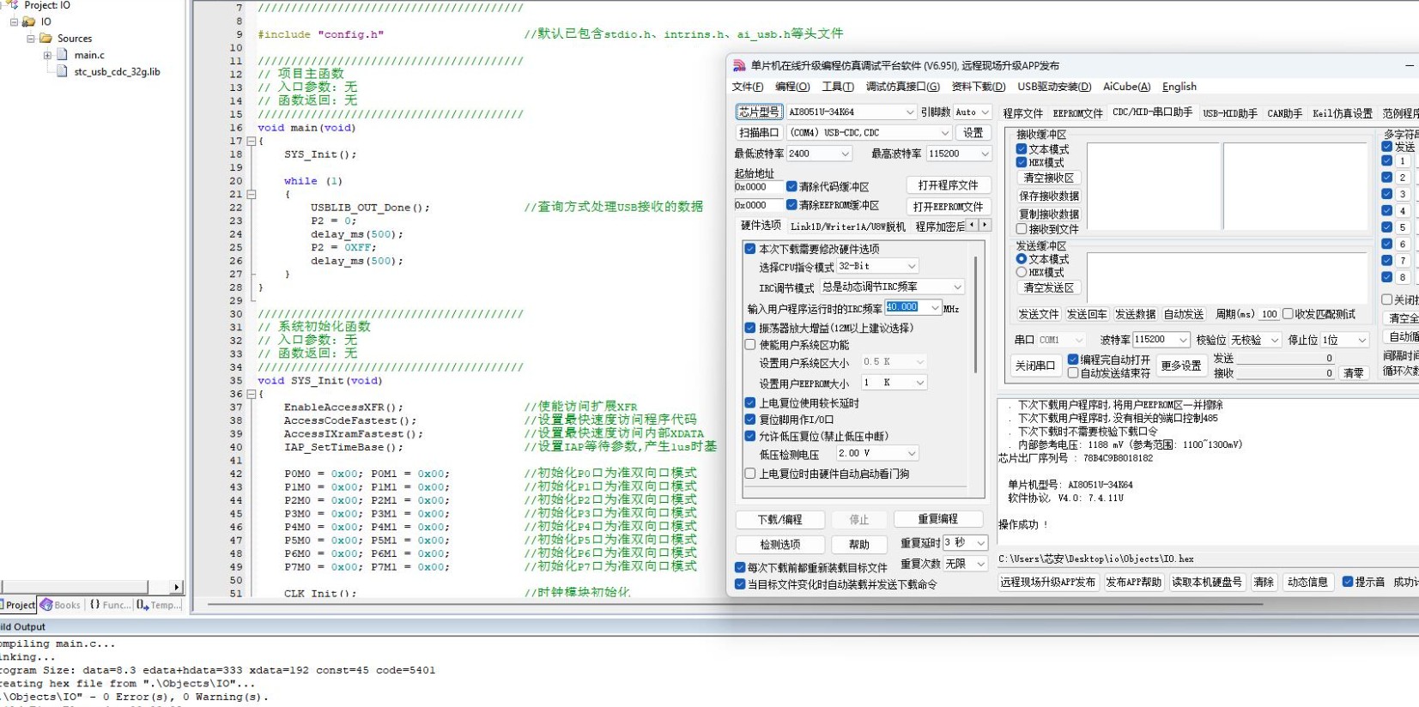Enable 使能用户系统区功能 checkbox
The height and width of the screenshot is (707, 1419).
(x=750, y=345)
